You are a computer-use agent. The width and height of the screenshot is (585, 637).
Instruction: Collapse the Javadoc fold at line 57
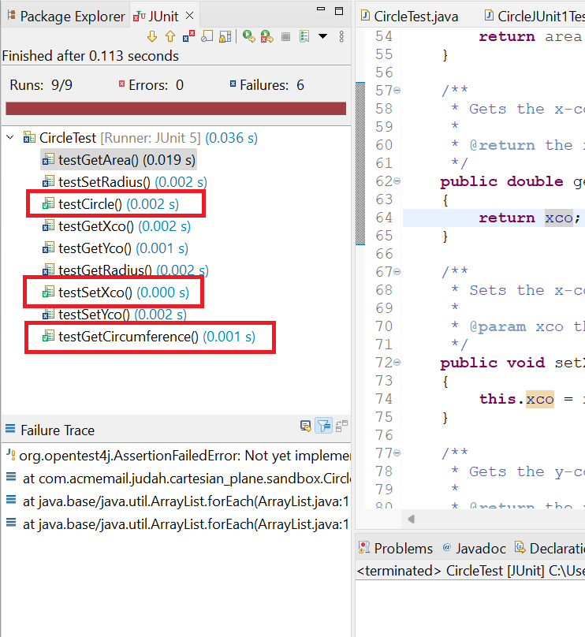coord(397,91)
